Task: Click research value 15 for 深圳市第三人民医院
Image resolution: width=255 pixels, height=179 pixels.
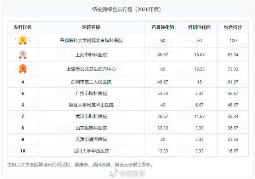Action: click(199, 82)
